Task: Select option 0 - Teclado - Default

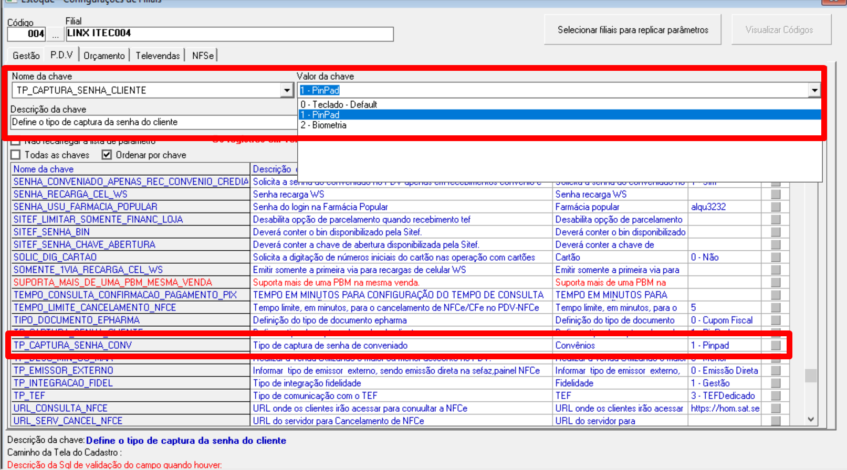Action: (x=559, y=104)
